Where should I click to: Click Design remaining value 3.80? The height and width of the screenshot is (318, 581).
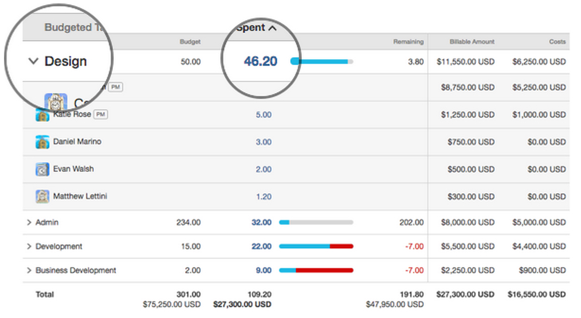[416, 62]
